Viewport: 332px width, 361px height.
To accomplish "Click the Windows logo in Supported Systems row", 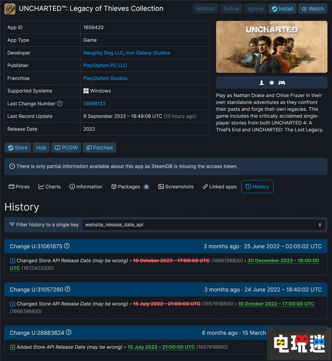I will (x=86, y=90).
